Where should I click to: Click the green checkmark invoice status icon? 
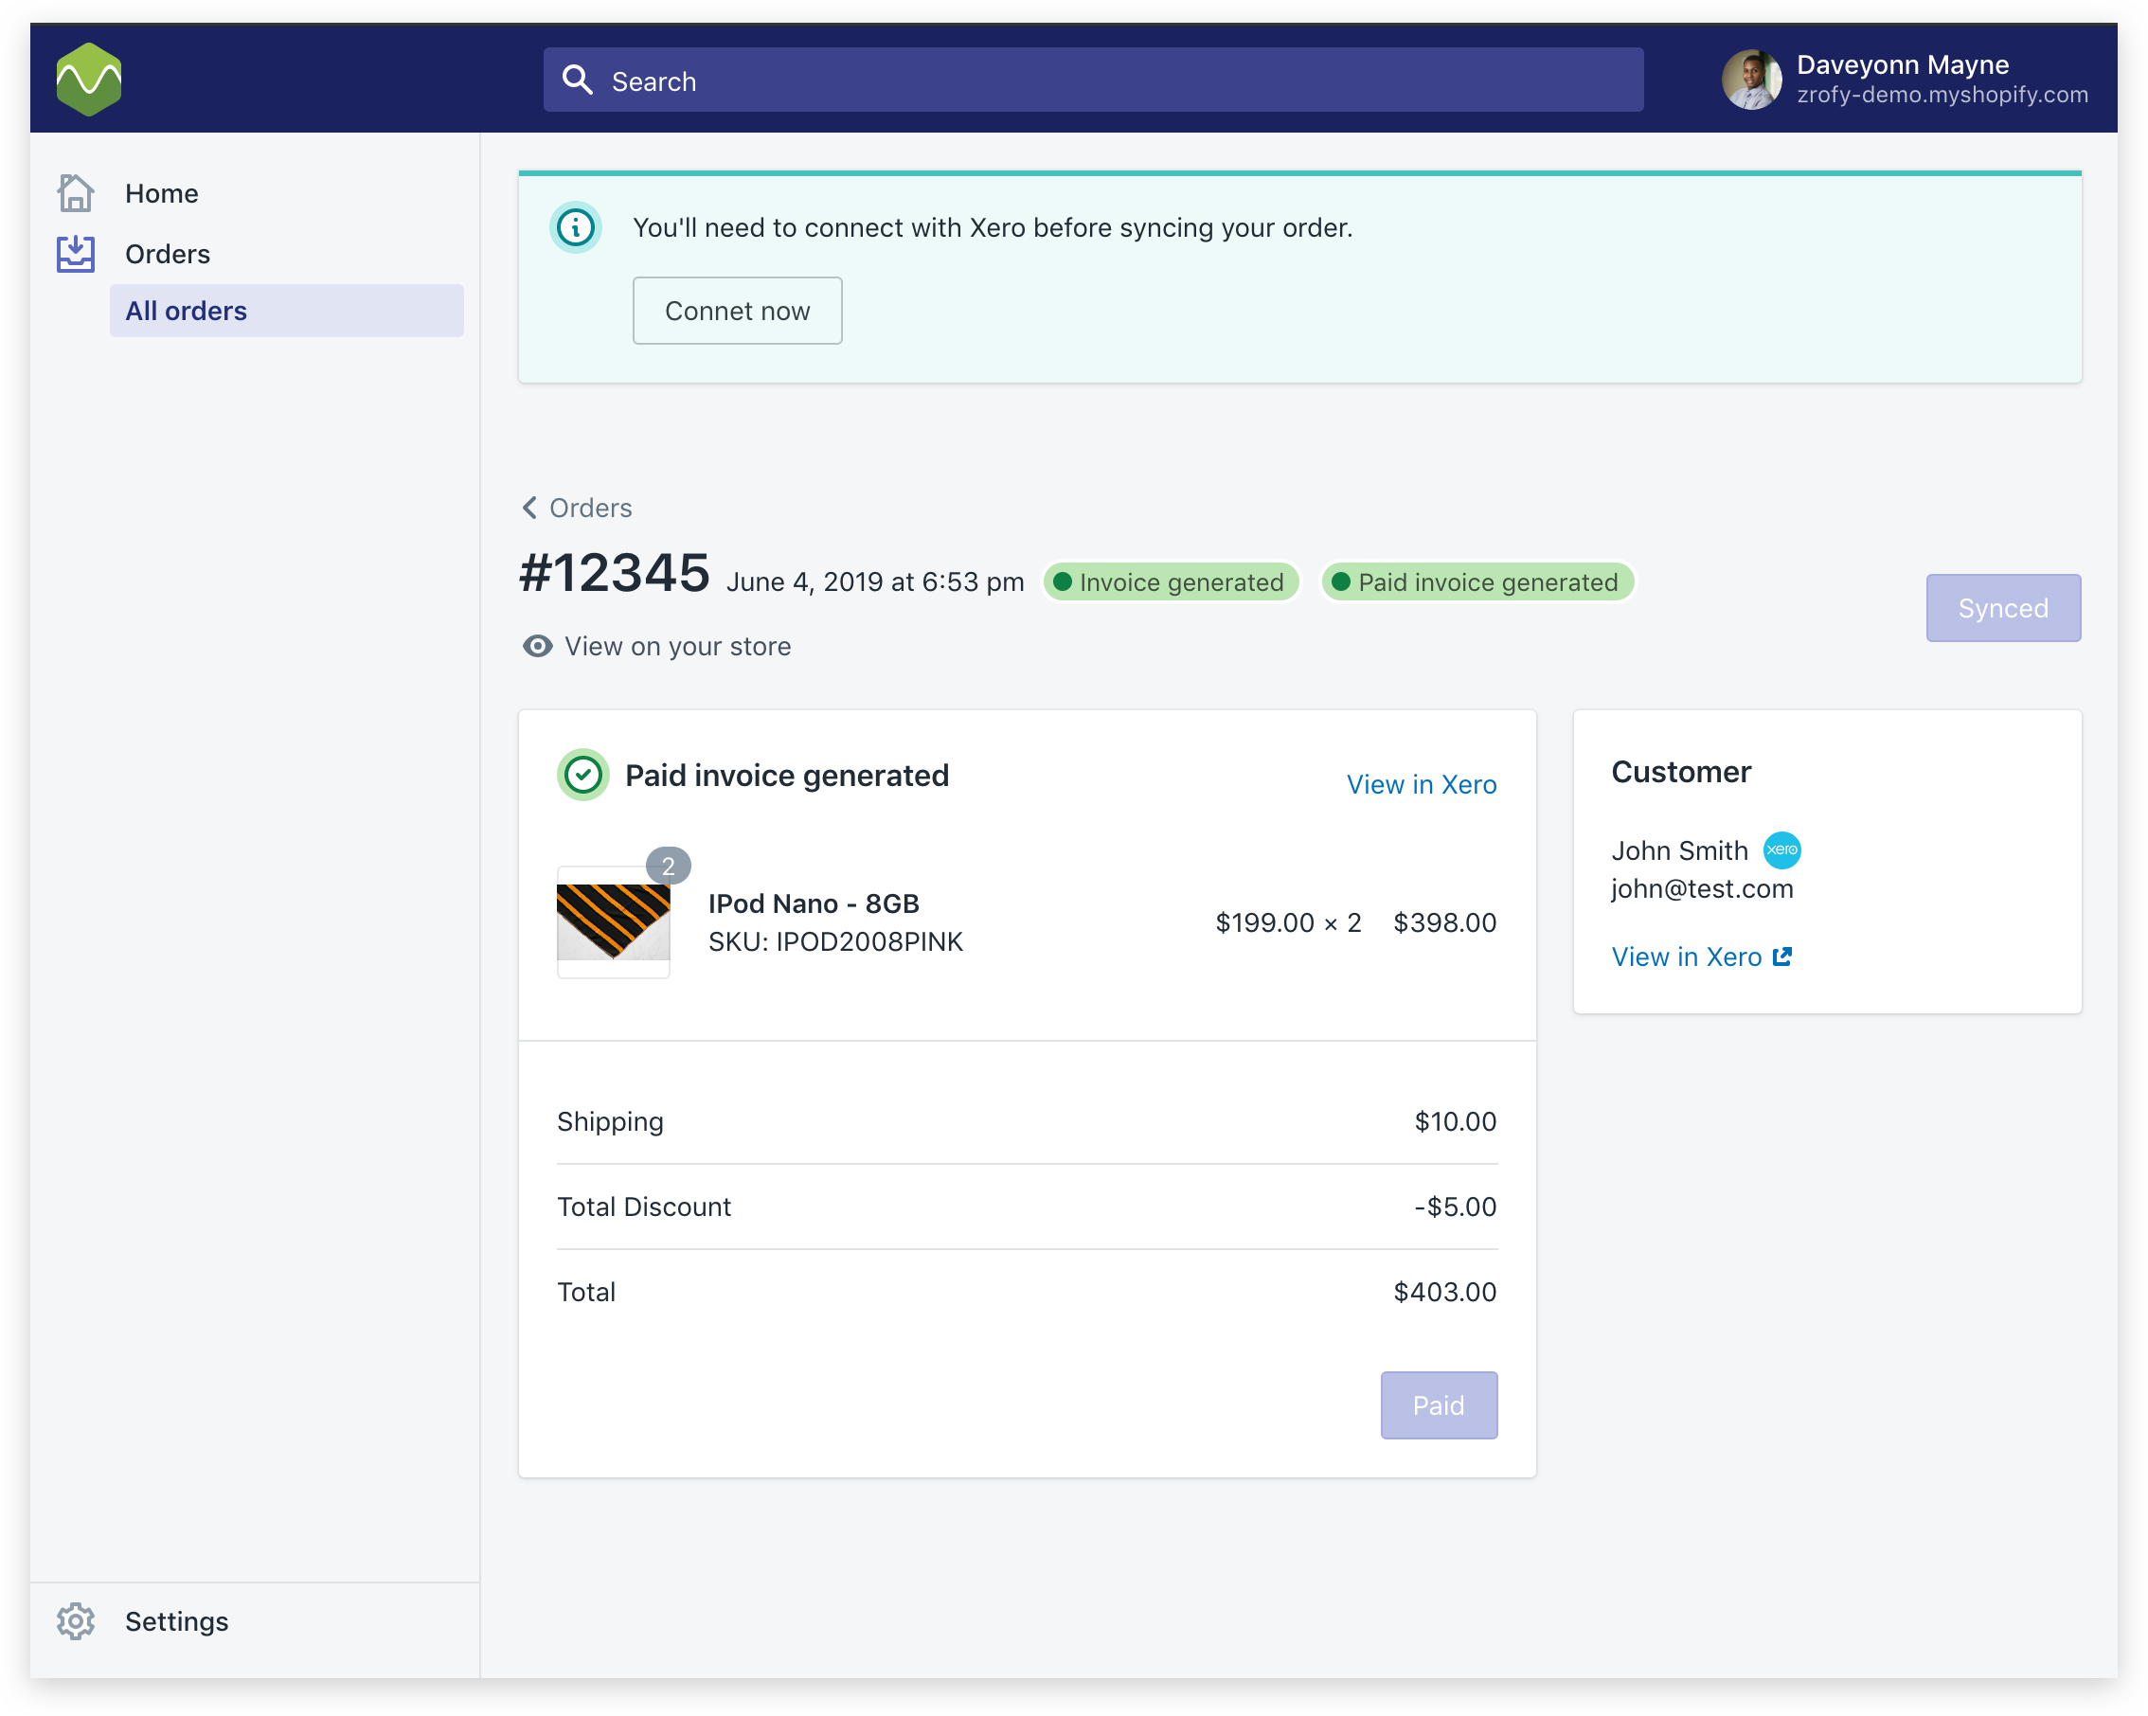tap(582, 775)
